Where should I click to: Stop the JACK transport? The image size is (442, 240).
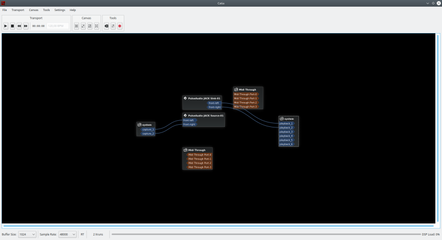click(x=12, y=26)
